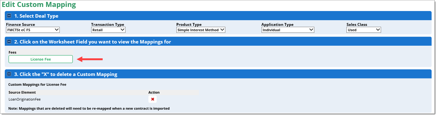
Task: Click the Fees group label
Action: pos(12,52)
